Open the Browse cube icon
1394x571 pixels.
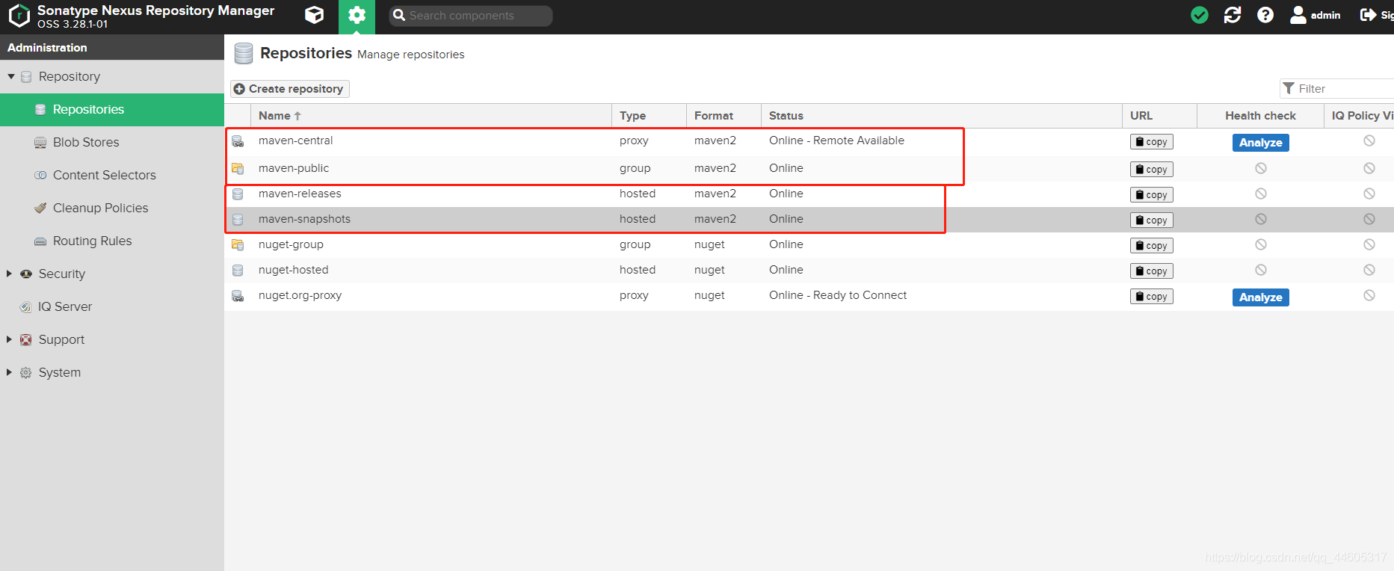coord(315,15)
